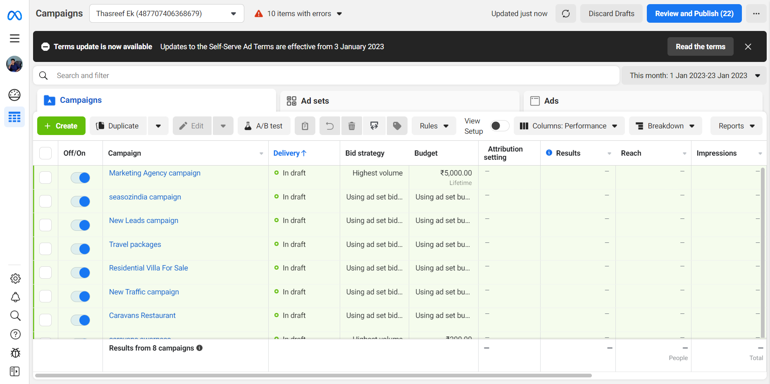Open the Residential Villa For Sale link
This screenshot has width=770, height=384.
148,268
